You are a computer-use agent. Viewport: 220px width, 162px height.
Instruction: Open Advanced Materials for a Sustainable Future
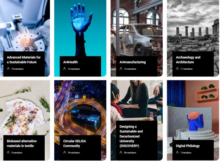pyautogui.click(x=24, y=60)
